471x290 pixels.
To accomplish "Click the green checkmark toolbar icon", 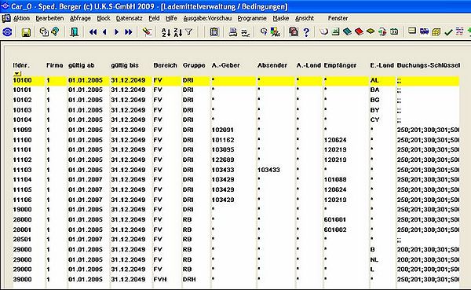I will (x=448, y=32).
